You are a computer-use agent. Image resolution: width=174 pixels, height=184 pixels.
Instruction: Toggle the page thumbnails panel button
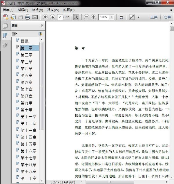point(5,26)
